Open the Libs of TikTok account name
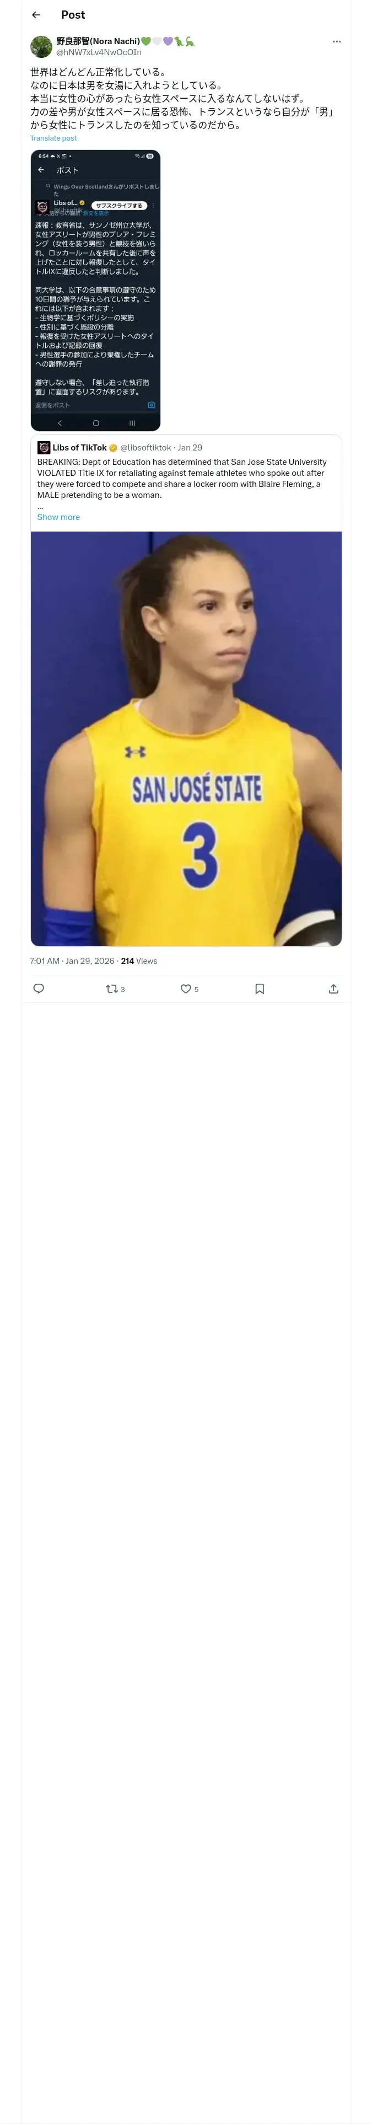372x2124 pixels. (x=79, y=448)
